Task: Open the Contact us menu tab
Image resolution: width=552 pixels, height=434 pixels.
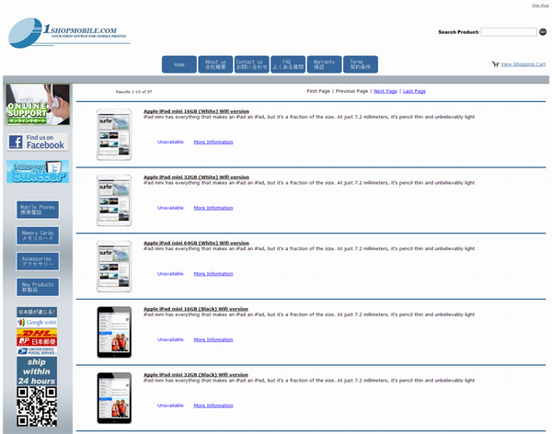Action: tap(252, 64)
